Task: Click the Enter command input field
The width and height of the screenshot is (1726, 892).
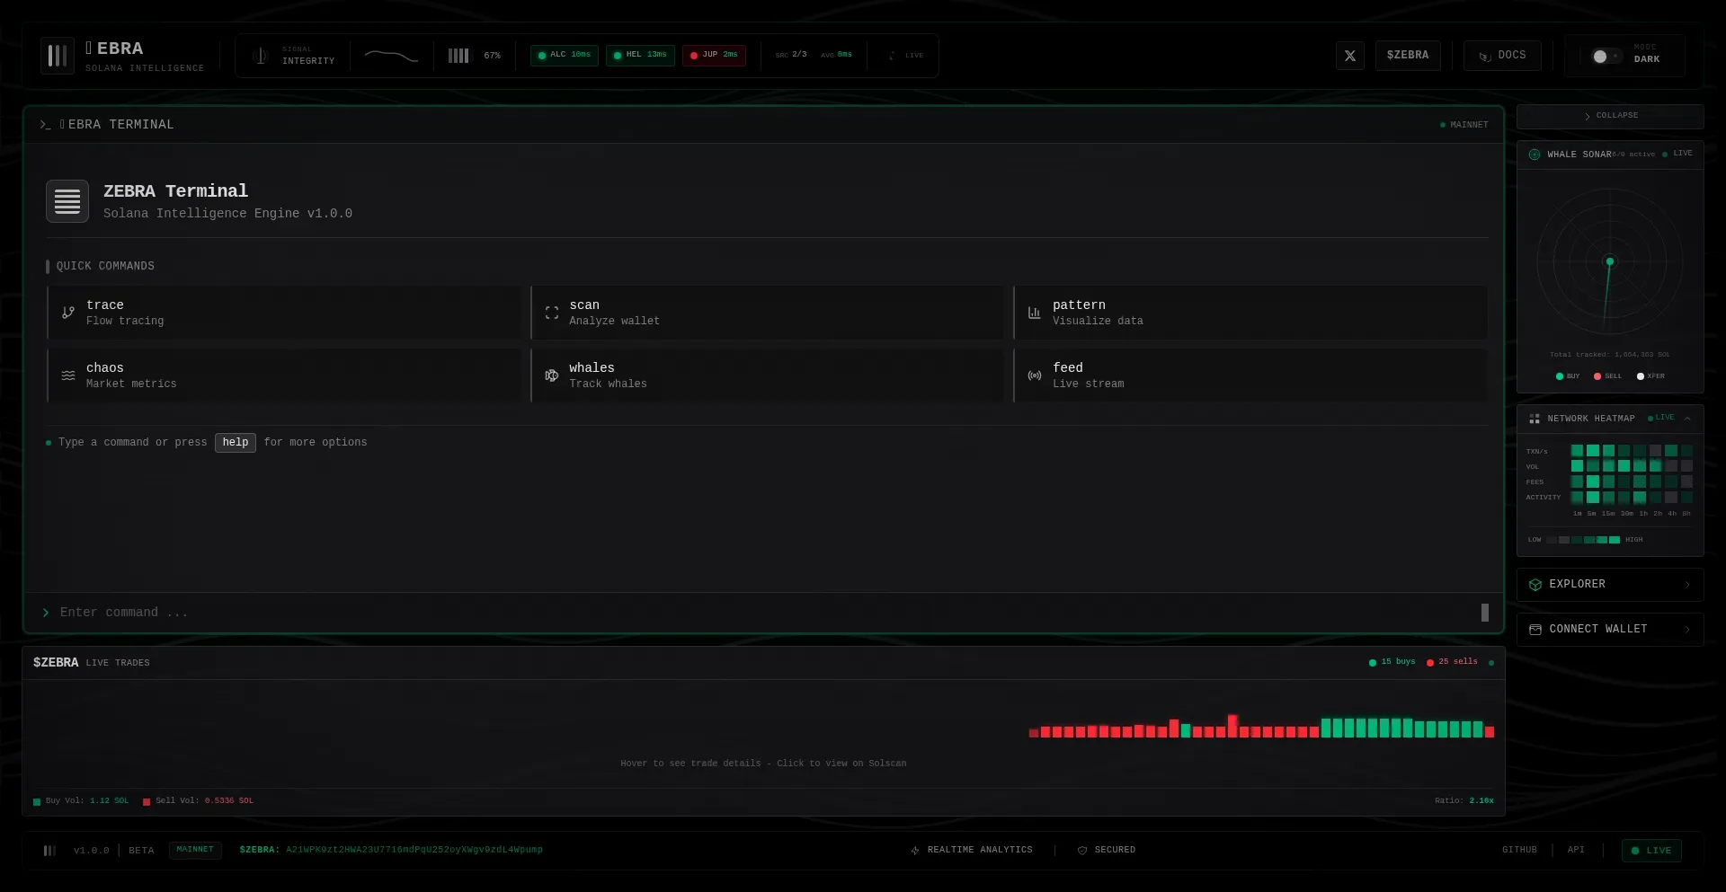Action: tap(755, 613)
